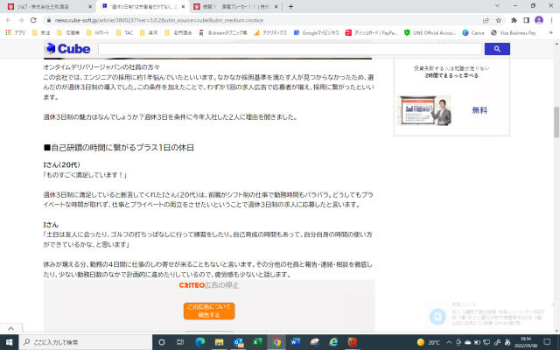The height and width of the screenshot is (350, 560).
Task: Open the ダッシュボード PayPay bookmark
Action: (371, 33)
